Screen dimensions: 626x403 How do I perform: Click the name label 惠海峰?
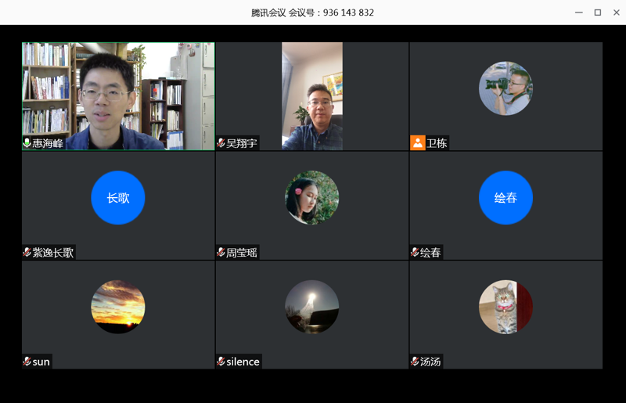[x=48, y=143]
